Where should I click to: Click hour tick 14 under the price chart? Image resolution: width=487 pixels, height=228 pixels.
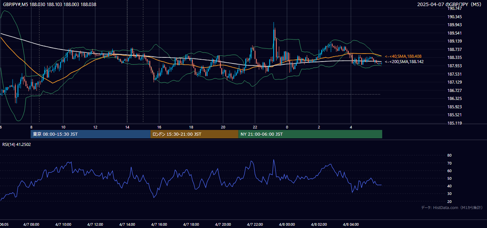pos(127,127)
